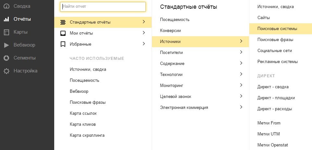Open the Поисковые системы report

[x=277, y=29]
